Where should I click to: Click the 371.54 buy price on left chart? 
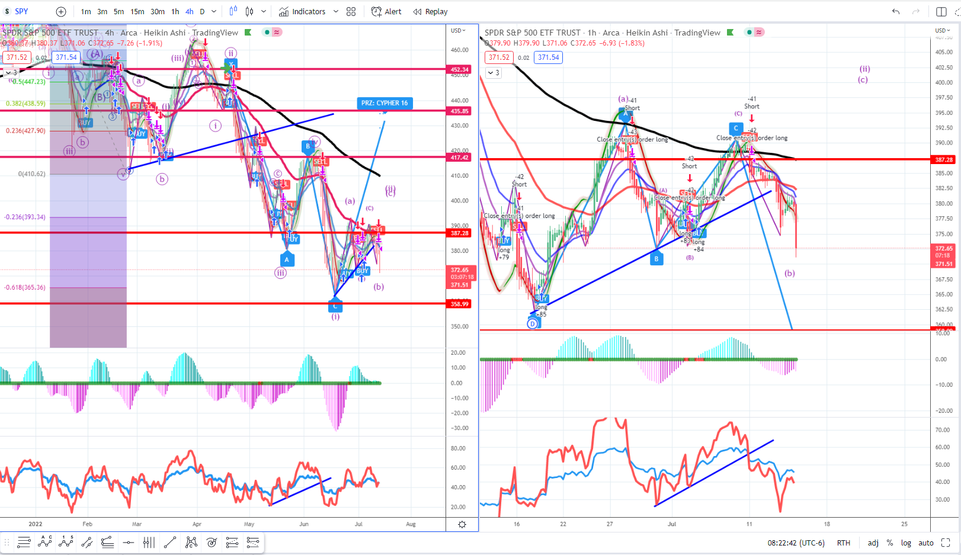tap(66, 57)
